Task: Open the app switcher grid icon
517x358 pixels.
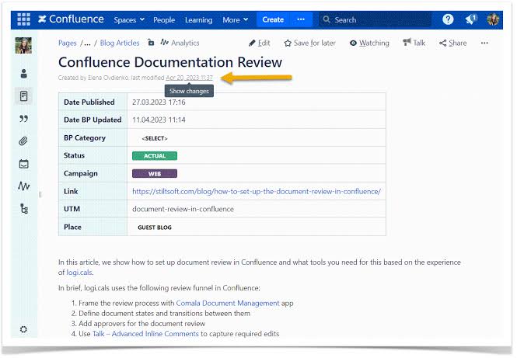Action: 24,19
